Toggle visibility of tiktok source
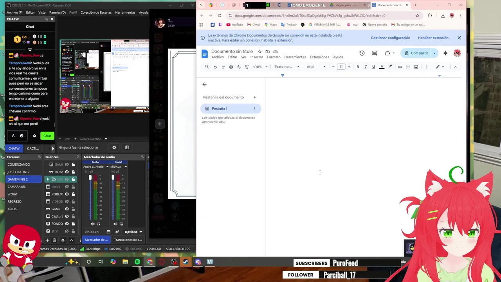This screenshot has width=501, height=282. pos(67,187)
